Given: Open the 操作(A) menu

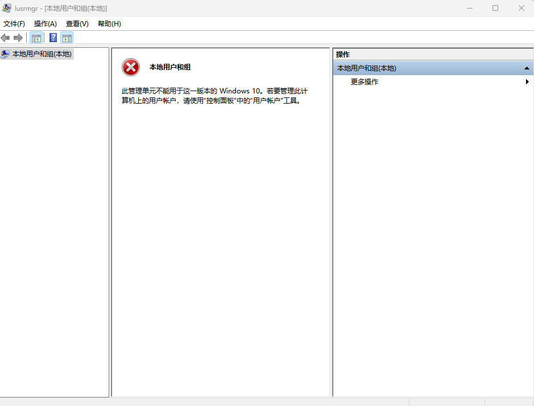Looking at the screenshot, I should point(45,24).
